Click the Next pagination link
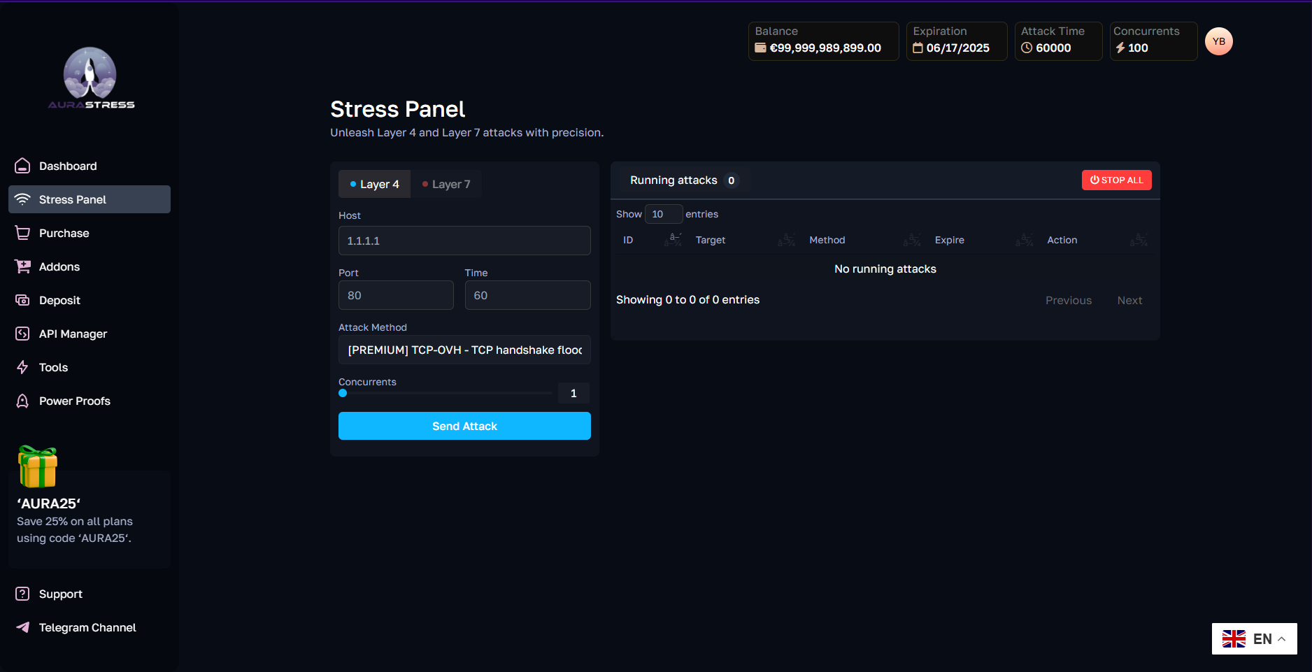The image size is (1312, 672). [x=1129, y=300]
